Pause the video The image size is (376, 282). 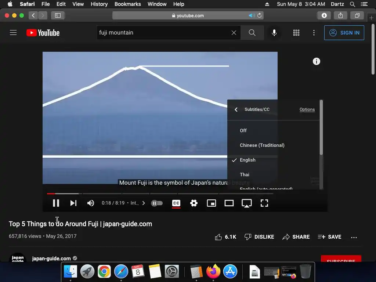(56, 203)
